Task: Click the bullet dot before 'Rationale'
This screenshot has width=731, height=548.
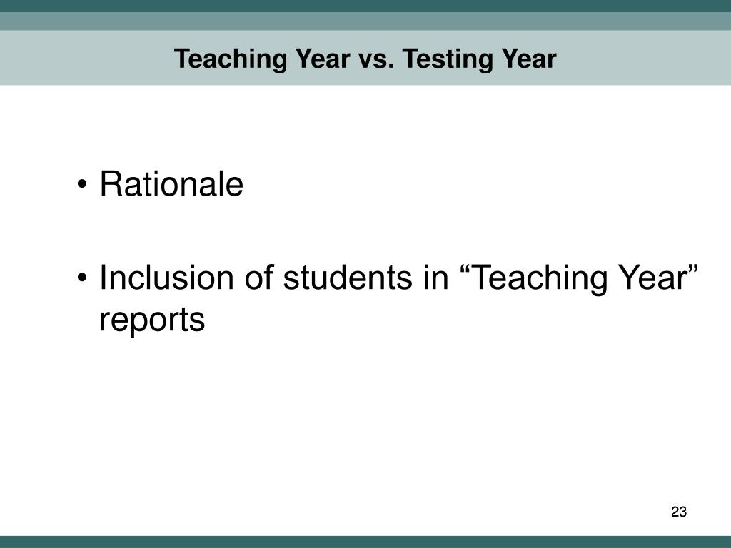Action: (x=82, y=184)
